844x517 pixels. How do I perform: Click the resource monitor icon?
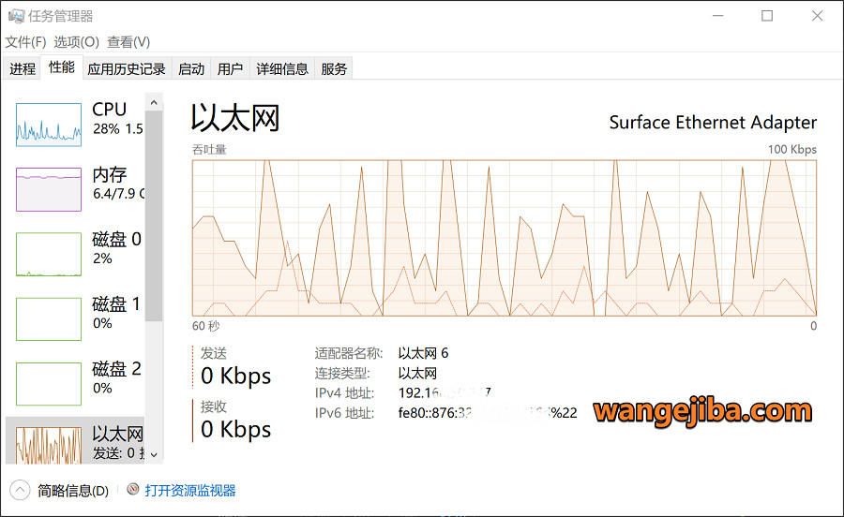[x=133, y=490]
